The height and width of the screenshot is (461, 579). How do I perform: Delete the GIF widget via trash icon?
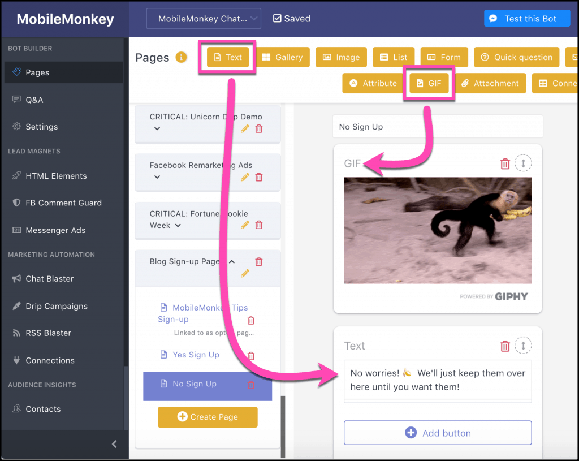point(505,163)
